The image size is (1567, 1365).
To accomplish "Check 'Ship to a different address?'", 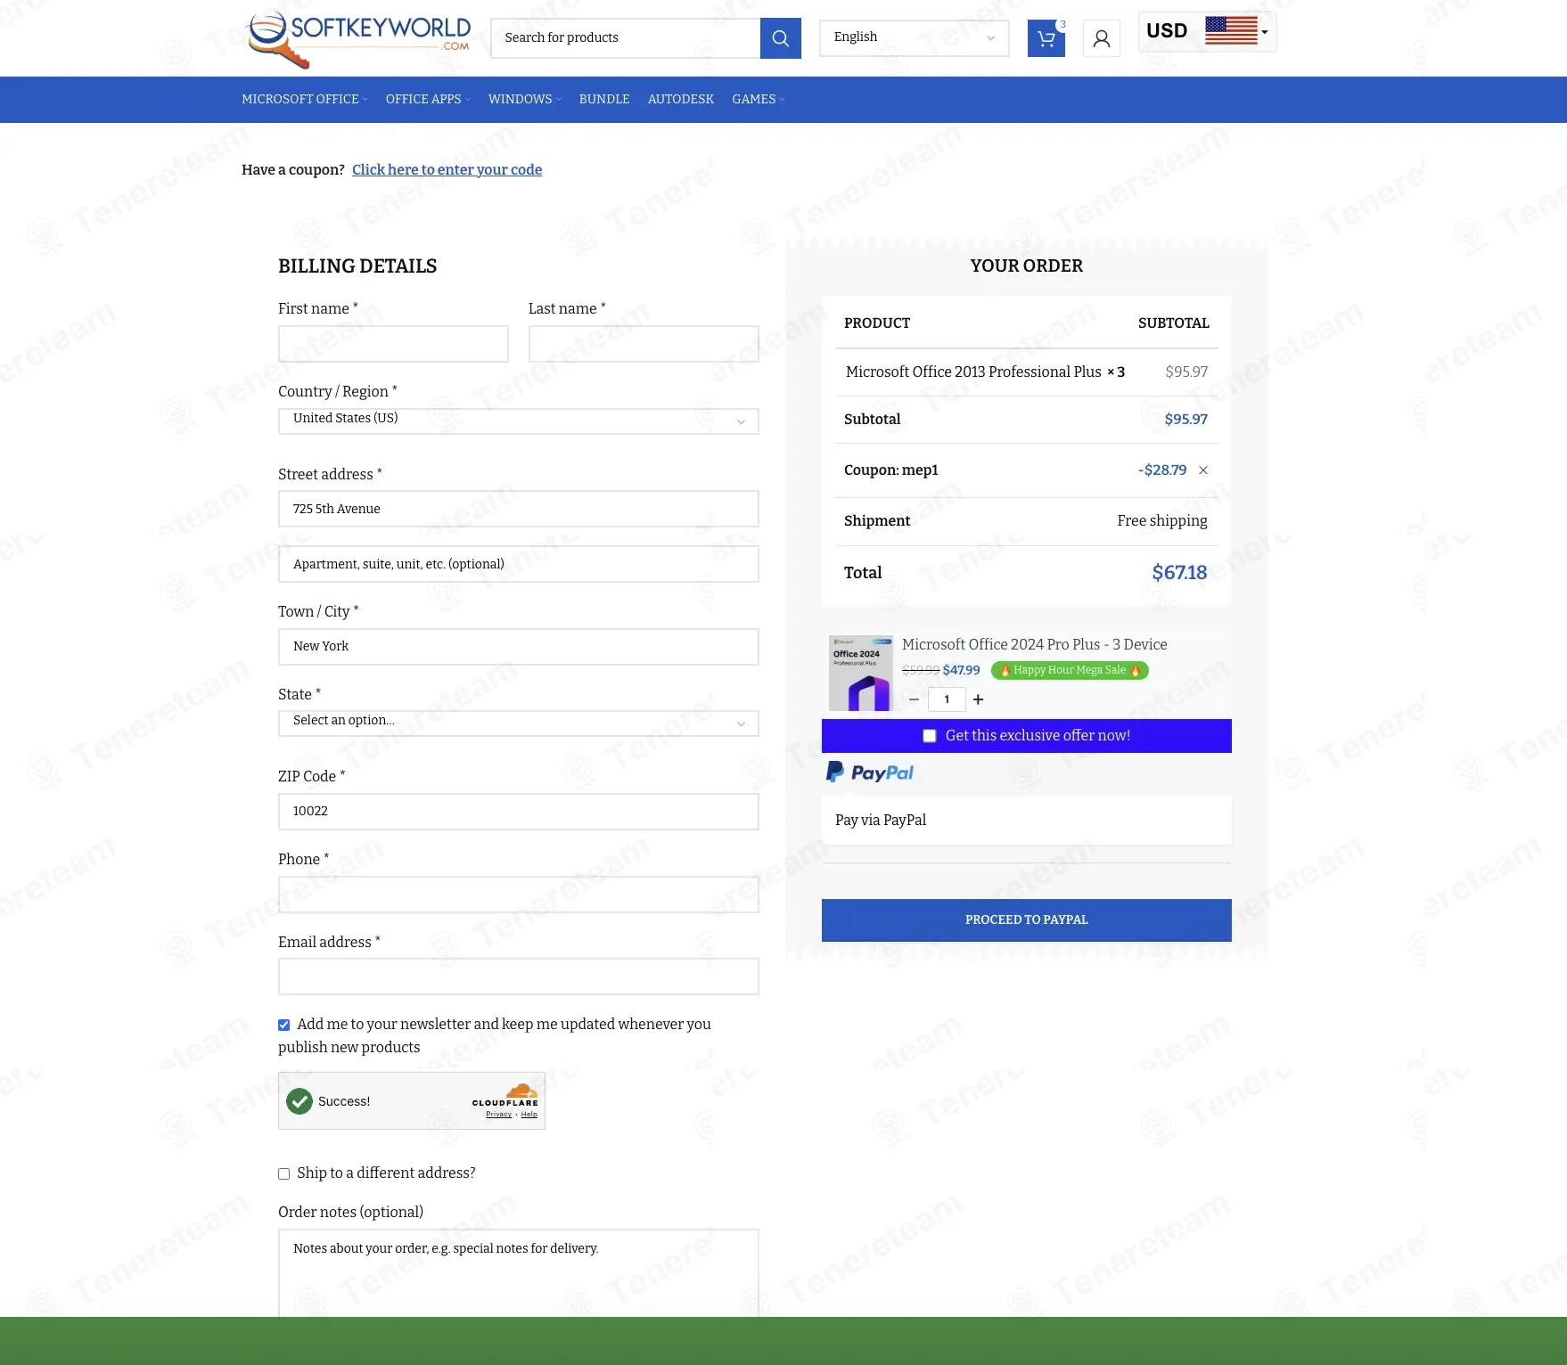I will [x=284, y=1173].
